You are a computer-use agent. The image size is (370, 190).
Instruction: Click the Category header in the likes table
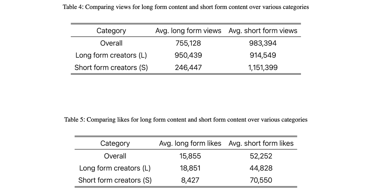click(x=115, y=143)
